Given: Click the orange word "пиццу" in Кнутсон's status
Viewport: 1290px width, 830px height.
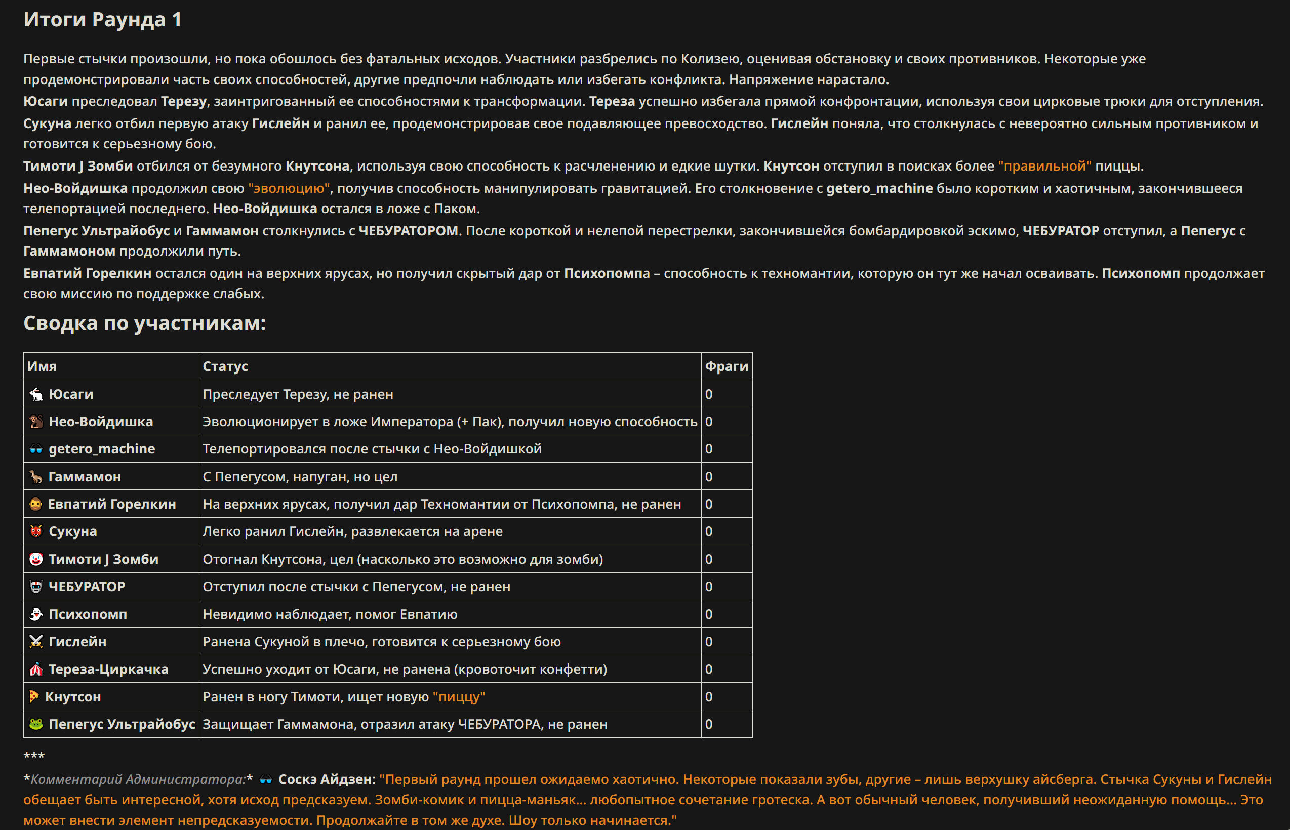Looking at the screenshot, I should tap(459, 697).
